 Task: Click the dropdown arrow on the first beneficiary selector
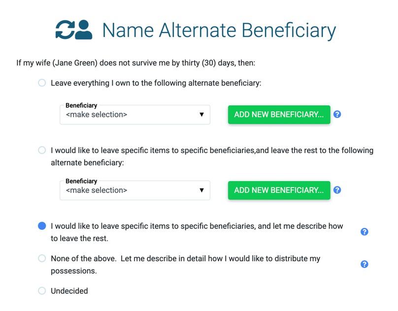(202, 114)
